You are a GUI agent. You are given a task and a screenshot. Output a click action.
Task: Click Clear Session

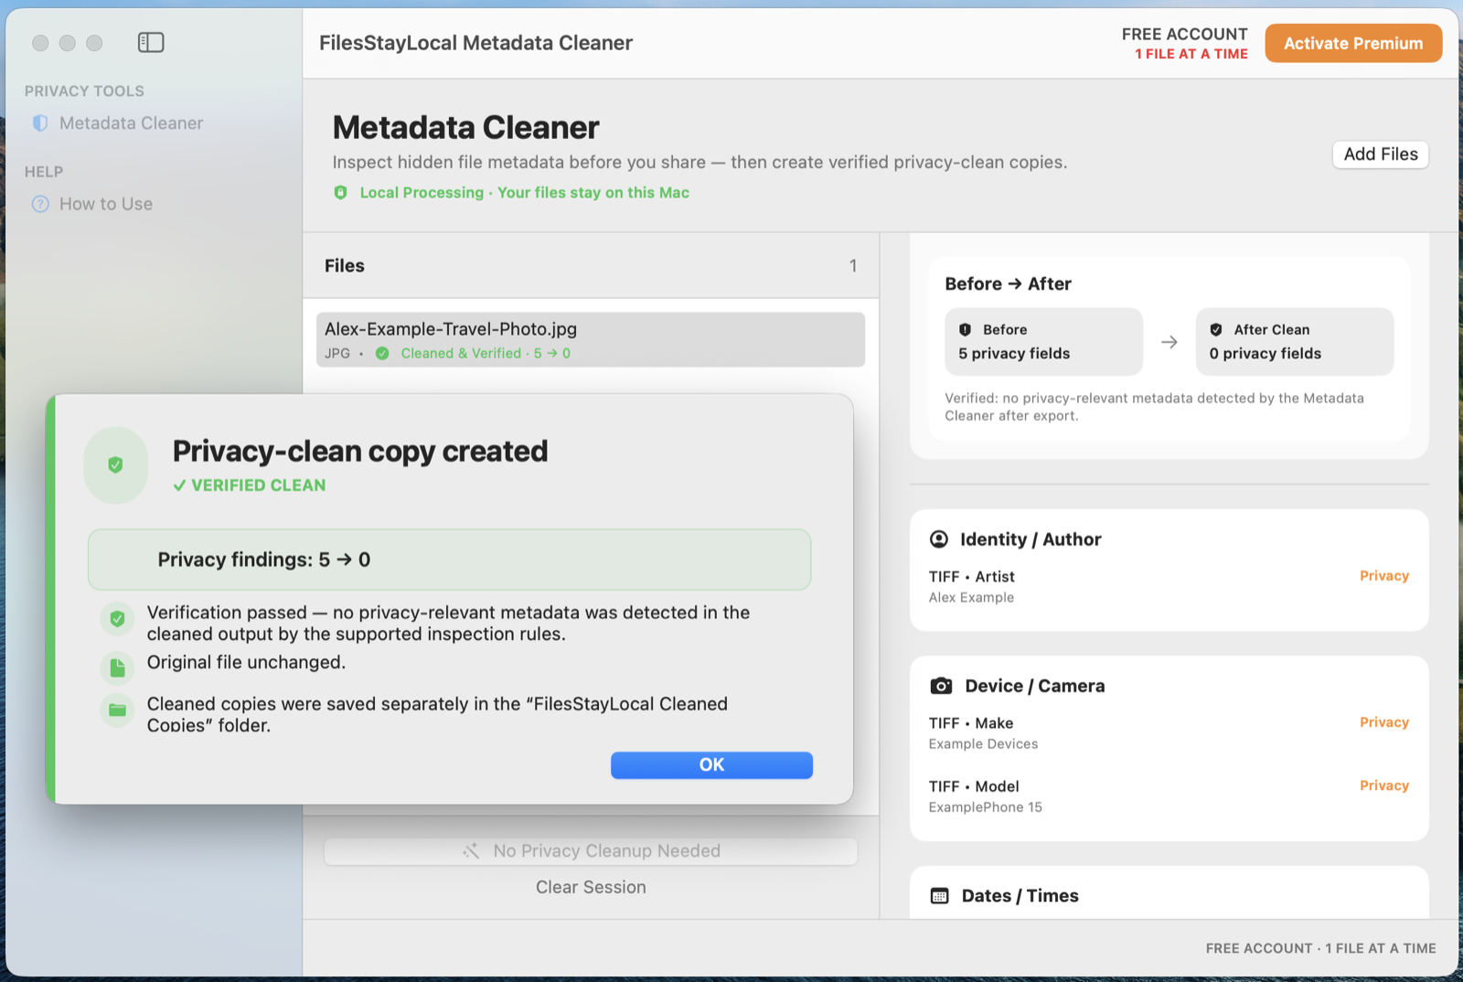pos(591,887)
